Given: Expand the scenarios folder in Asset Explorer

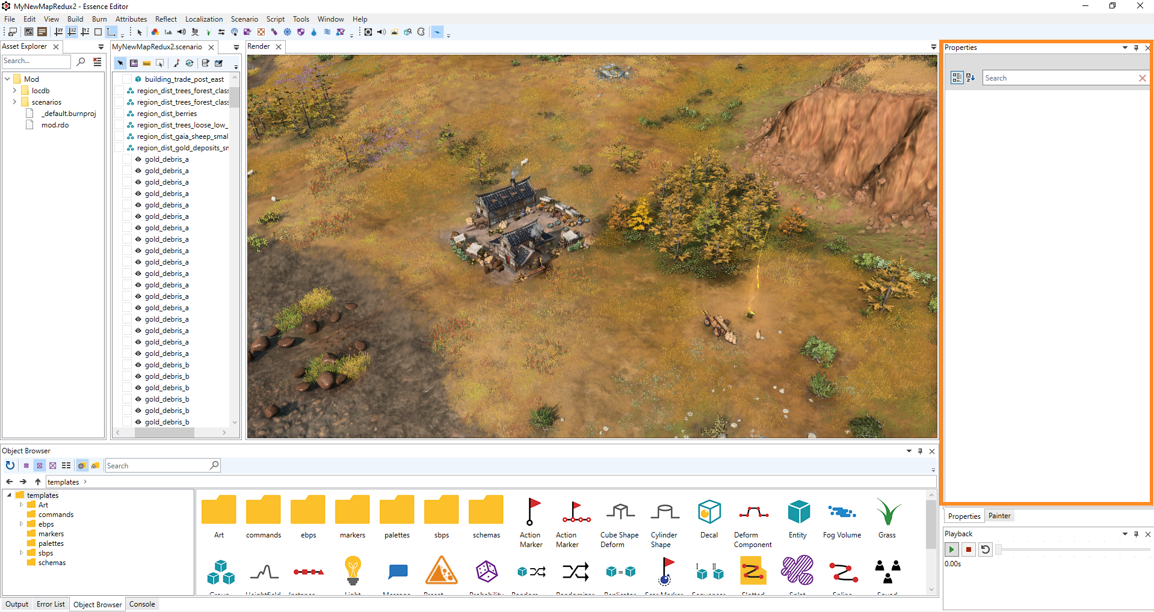Looking at the screenshot, I should [14, 102].
